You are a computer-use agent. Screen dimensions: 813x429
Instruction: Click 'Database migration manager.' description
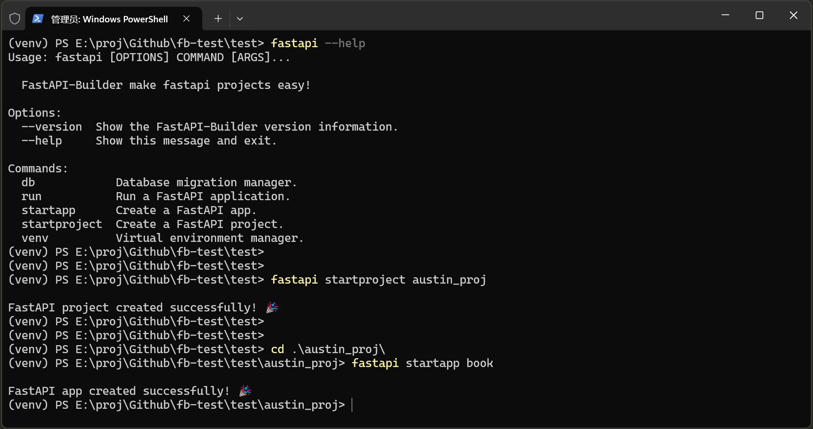[x=206, y=182]
